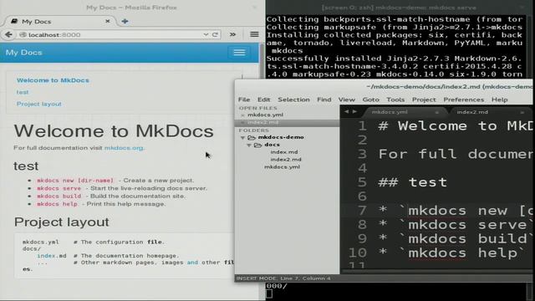Reload the localhost page in Firefox
This screenshot has height=301, width=535.
(215, 34)
